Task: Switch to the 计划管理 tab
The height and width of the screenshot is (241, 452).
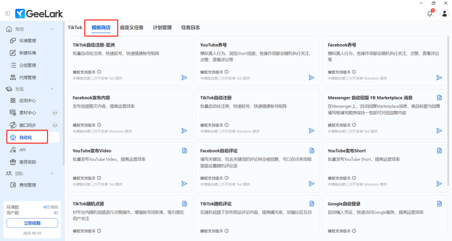Action: pos(162,27)
